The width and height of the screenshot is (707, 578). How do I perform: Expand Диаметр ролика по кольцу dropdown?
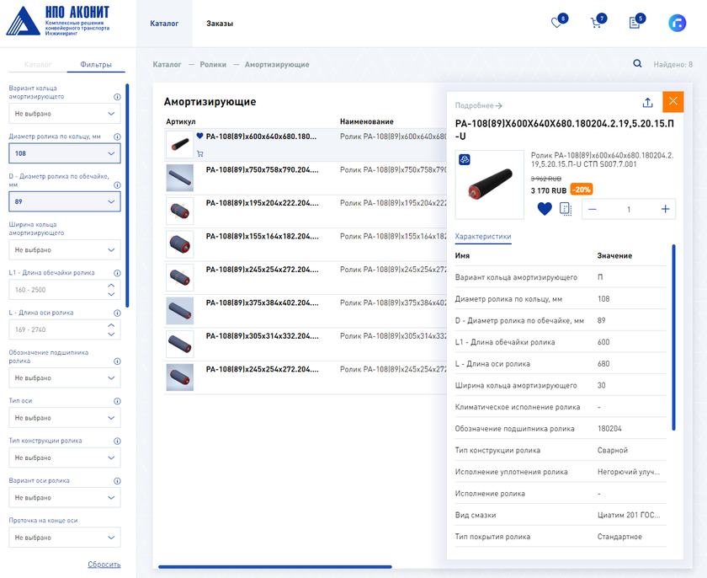coord(65,153)
